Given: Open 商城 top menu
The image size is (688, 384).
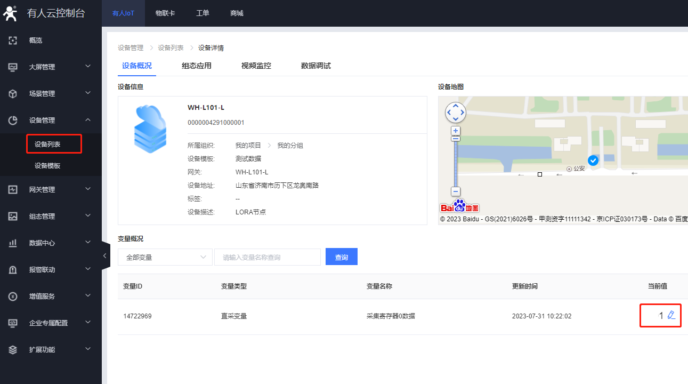Looking at the screenshot, I should [x=237, y=13].
